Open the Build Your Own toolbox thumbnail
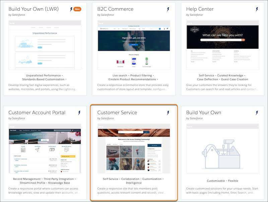Viewport: 268px width, 202px height. coord(222,149)
